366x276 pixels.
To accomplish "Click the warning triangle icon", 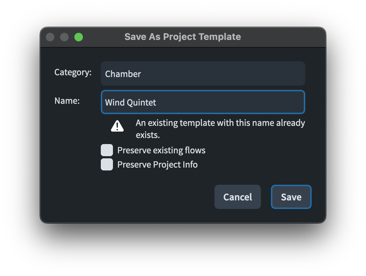I will pyautogui.click(x=117, y=126).
